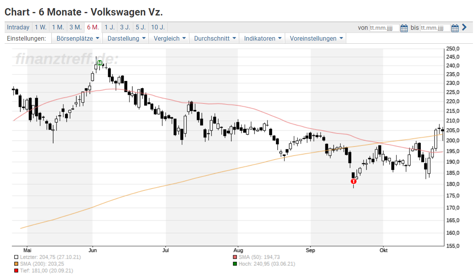This screenshot has width=476, height=277.
Task: Open the Vergleich dropdown
Action: 170,38
